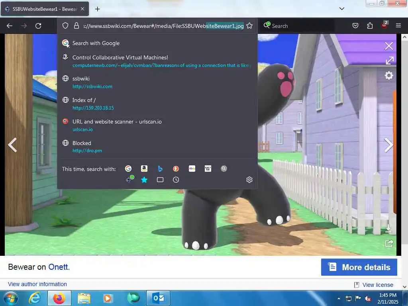Close the SSBUWebsiteBewear1 tab

click(82, 9)
